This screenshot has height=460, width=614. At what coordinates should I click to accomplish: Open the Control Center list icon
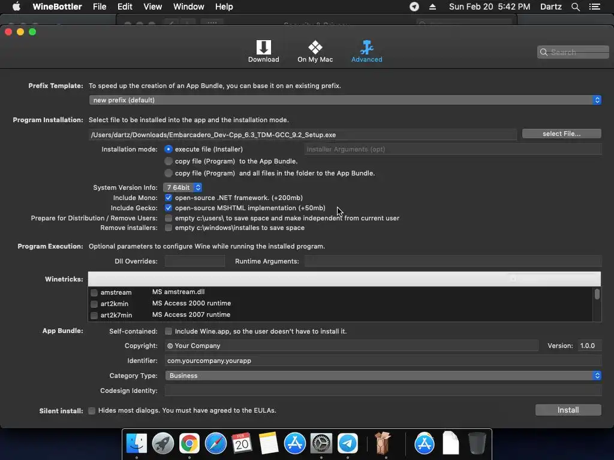594,7
